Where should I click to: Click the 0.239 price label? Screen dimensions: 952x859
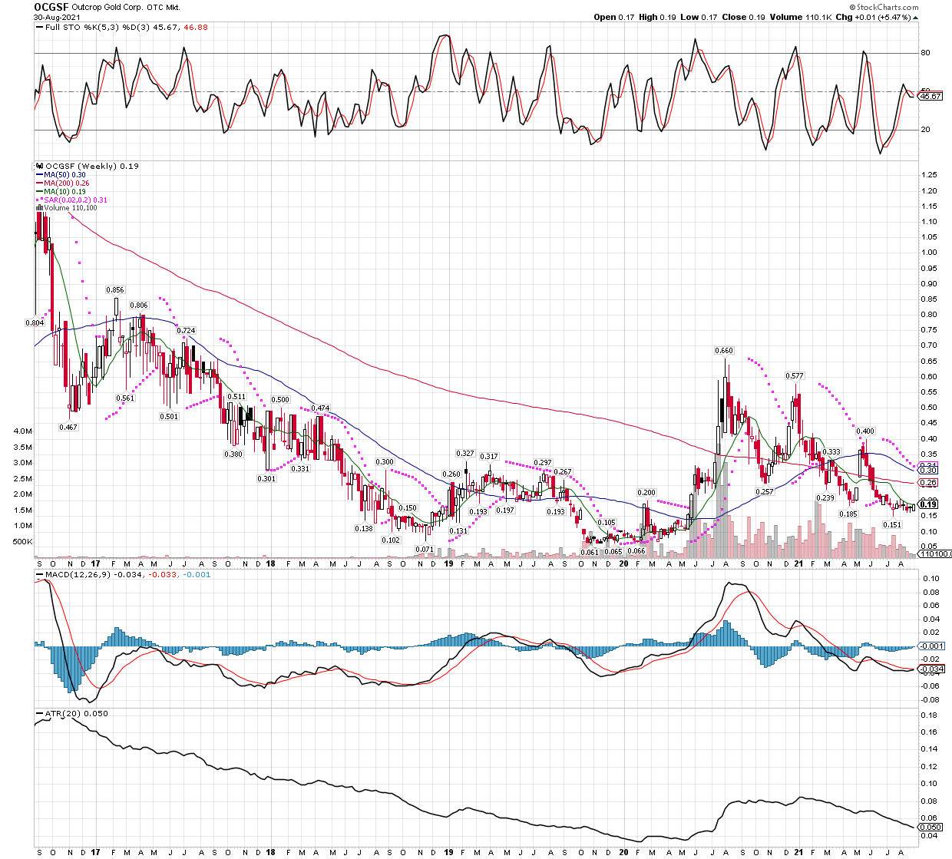click(825, 498)
